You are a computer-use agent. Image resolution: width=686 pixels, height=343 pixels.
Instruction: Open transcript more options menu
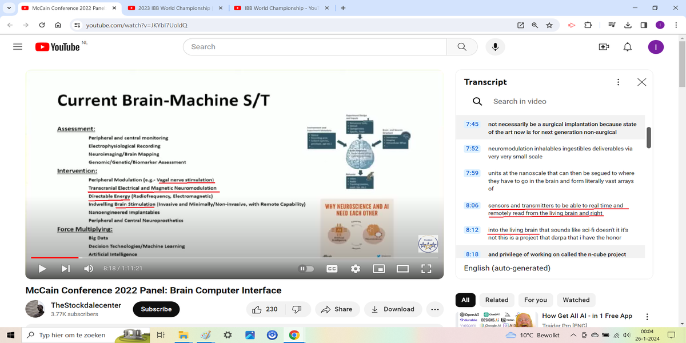618,82
